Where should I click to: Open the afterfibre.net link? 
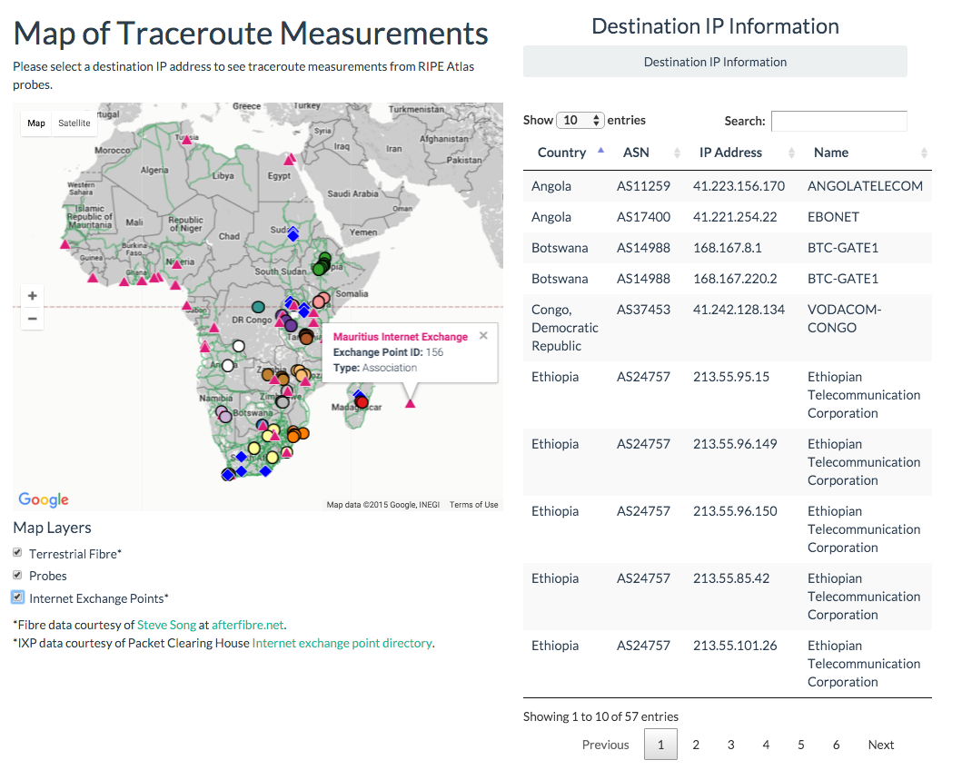248,625
